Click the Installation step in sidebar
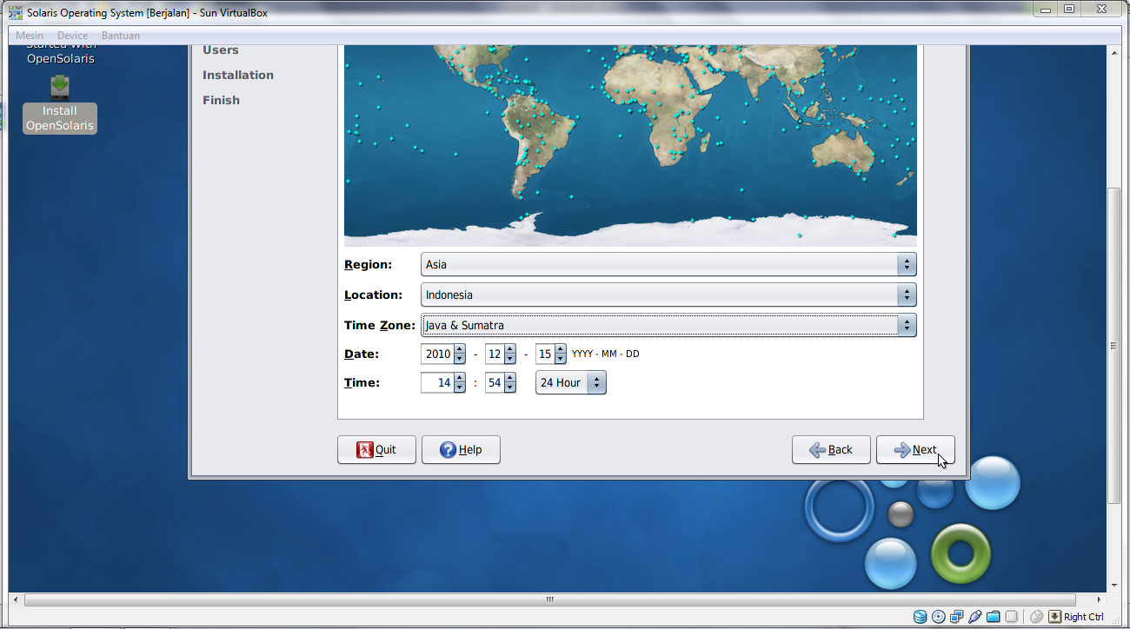 (x=238, y=75)
